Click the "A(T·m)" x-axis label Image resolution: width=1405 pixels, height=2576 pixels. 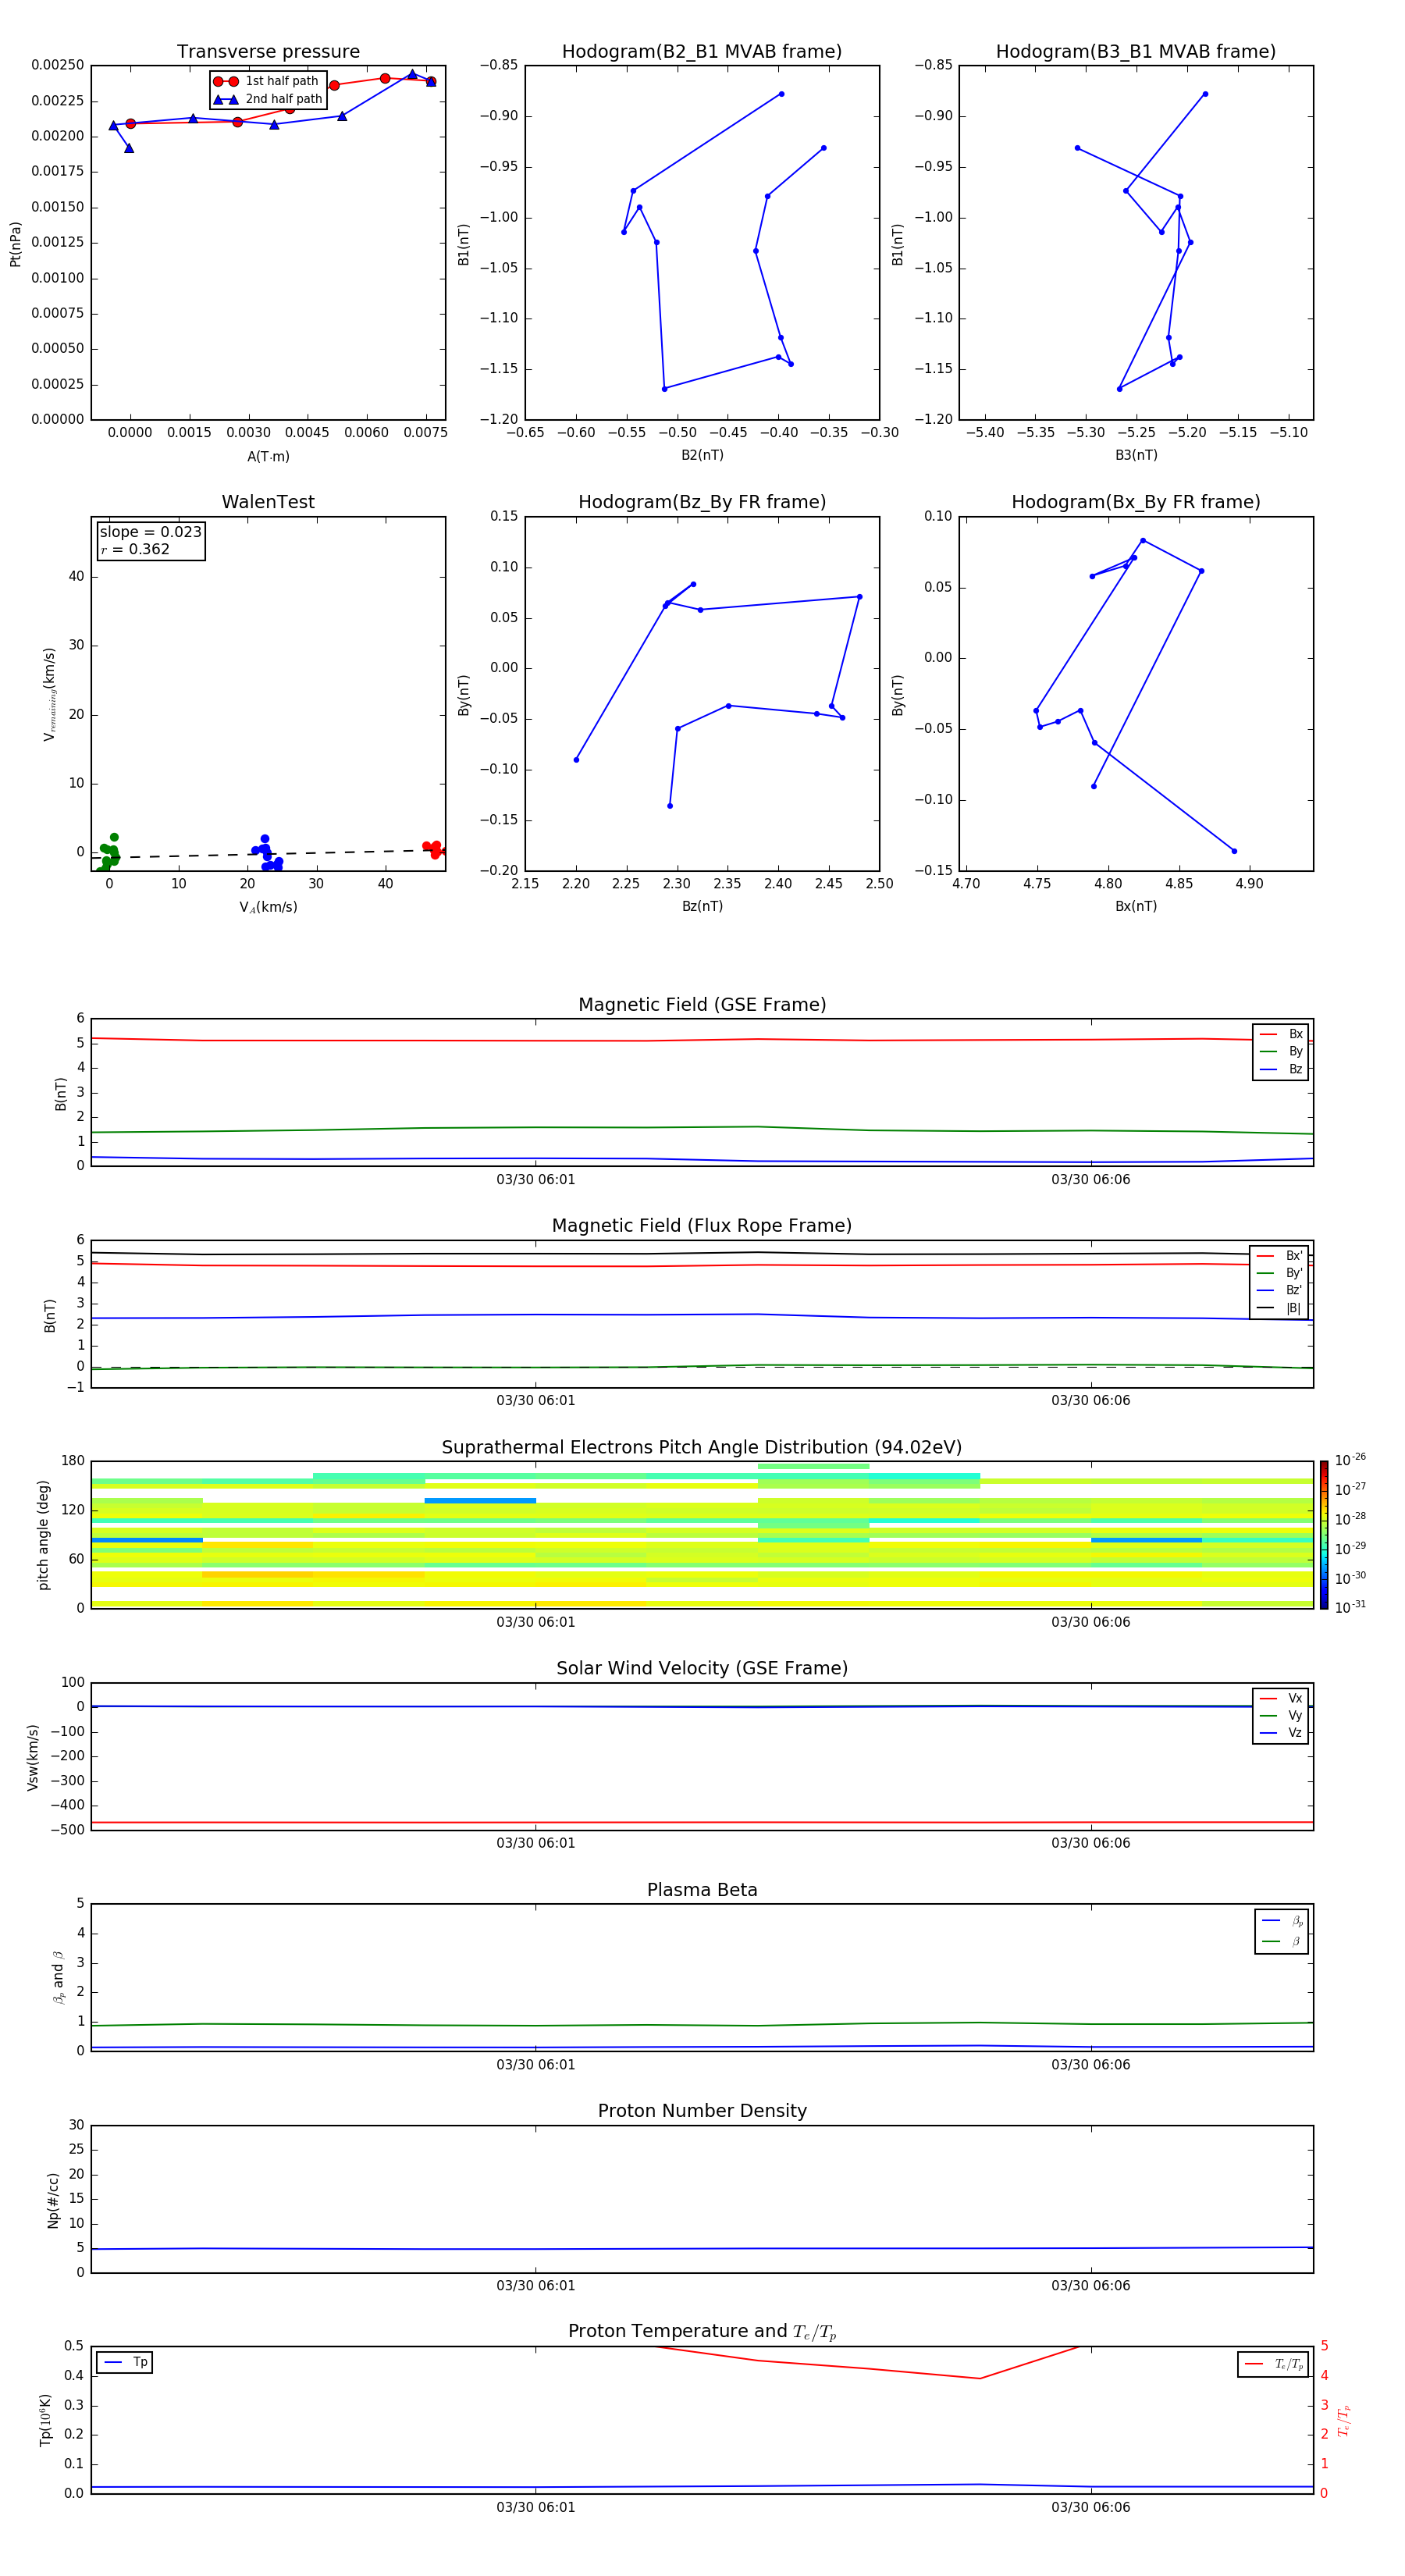tap(268, 456)
